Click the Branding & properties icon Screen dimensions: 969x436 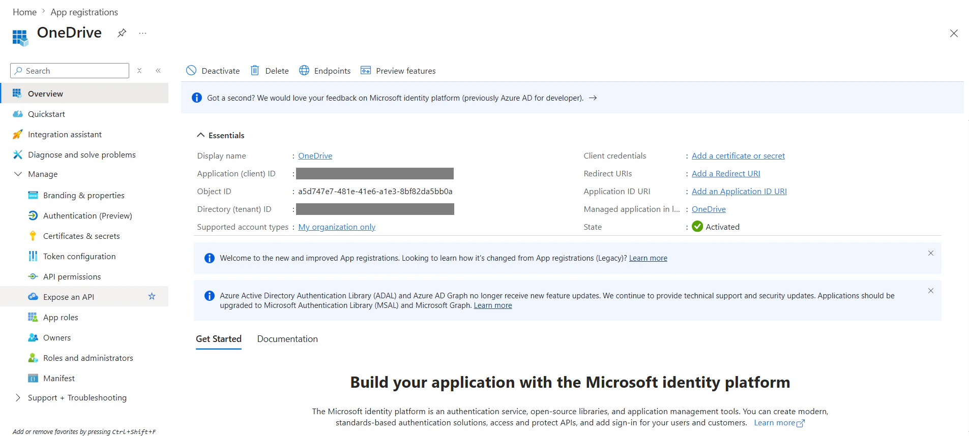33,195
